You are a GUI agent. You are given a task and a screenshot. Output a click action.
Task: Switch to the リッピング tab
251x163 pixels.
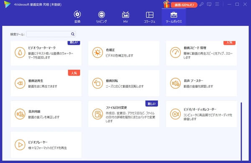(x=101, y=17)
